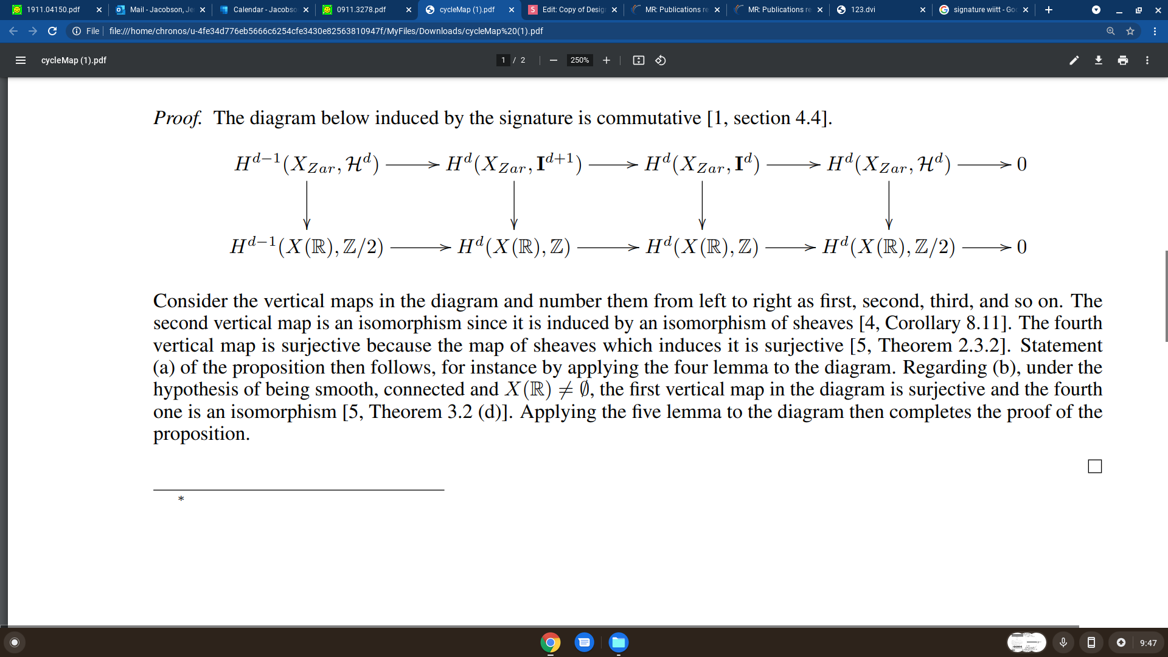Switch to the 1911.04150.pdf tab
Viewport: 1168px width, 657px height.
tap(54, 10)
